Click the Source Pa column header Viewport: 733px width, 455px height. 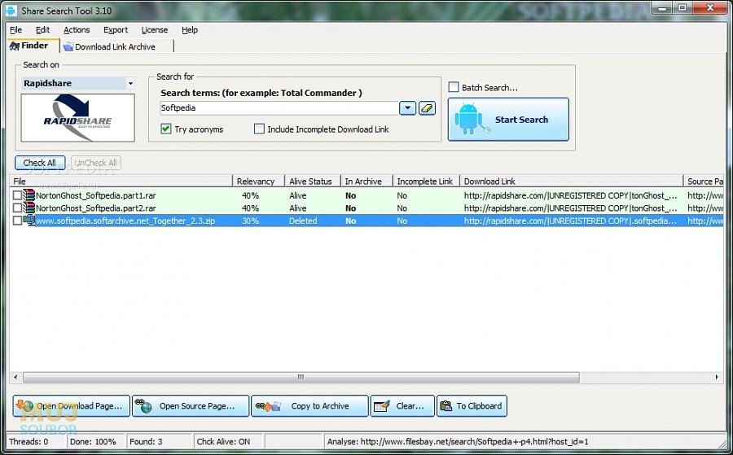coord(704,182)
